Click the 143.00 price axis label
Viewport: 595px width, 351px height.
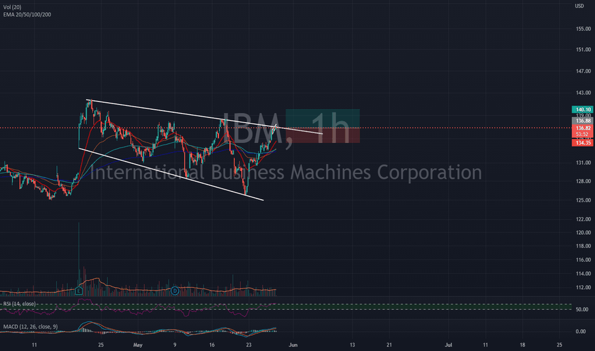point(584,93)
